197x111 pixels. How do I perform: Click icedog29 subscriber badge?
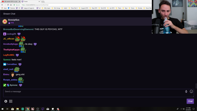[x=5, y=34]
